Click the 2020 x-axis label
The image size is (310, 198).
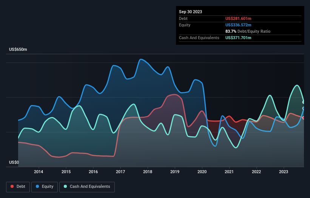pyautogui.click(x=202, y=172)
